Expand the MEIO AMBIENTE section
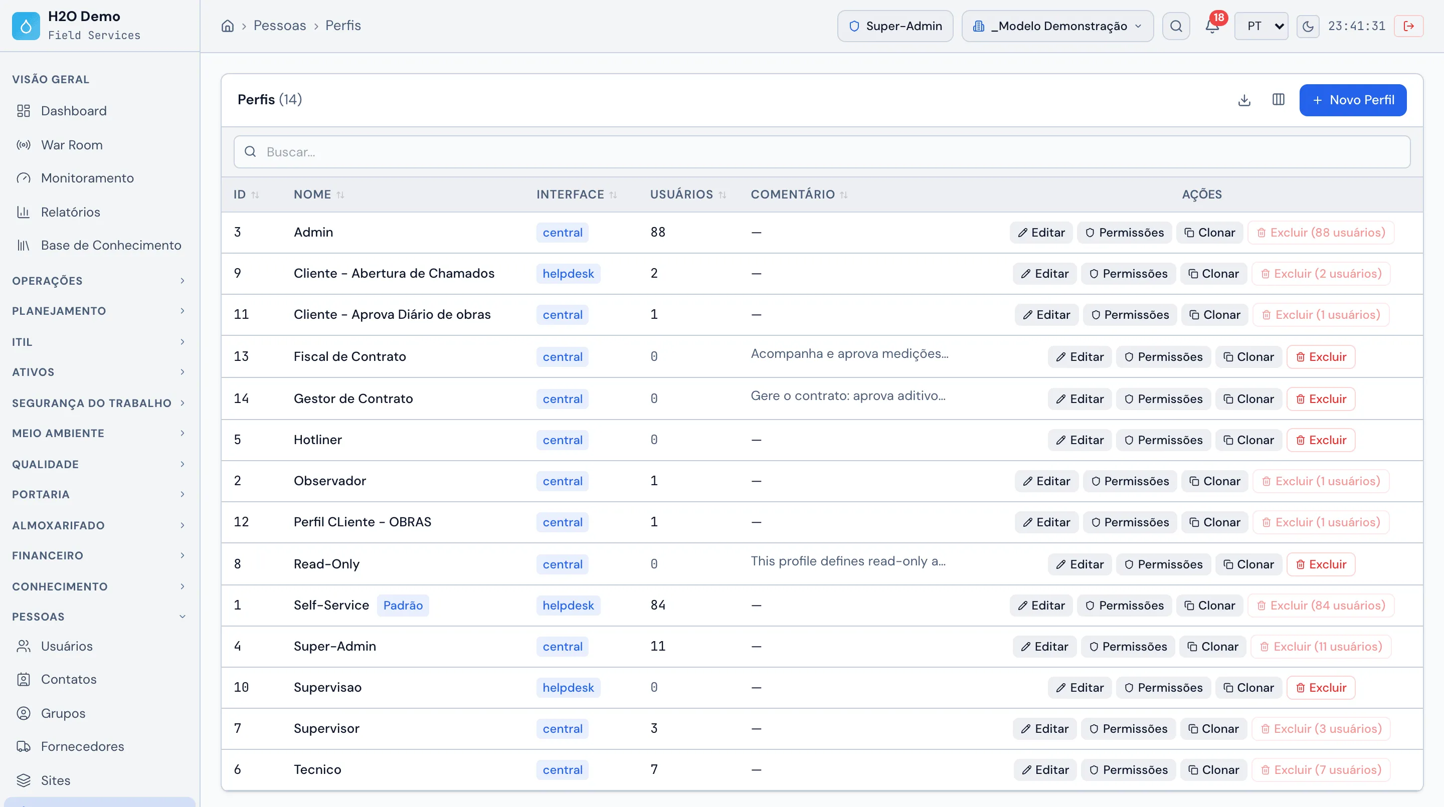The image size is (1444, 807). point(100,433)
